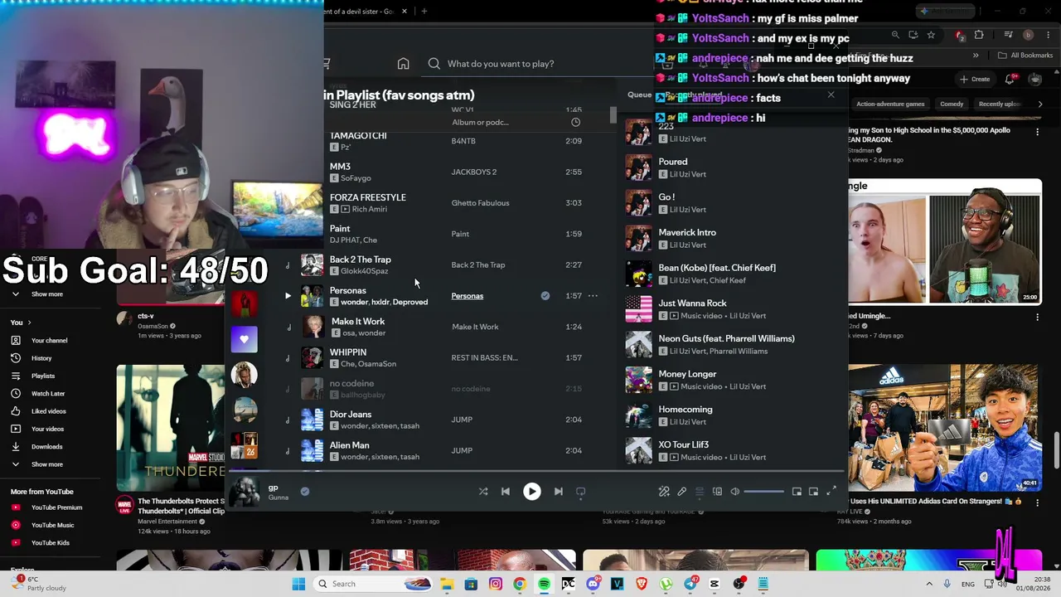Open browser Extensions puzzle icon

click(979, 35)
